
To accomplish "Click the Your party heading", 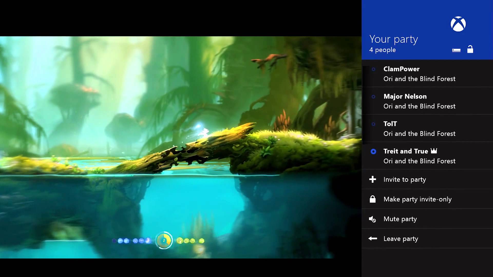I will [x=394, y=39].
